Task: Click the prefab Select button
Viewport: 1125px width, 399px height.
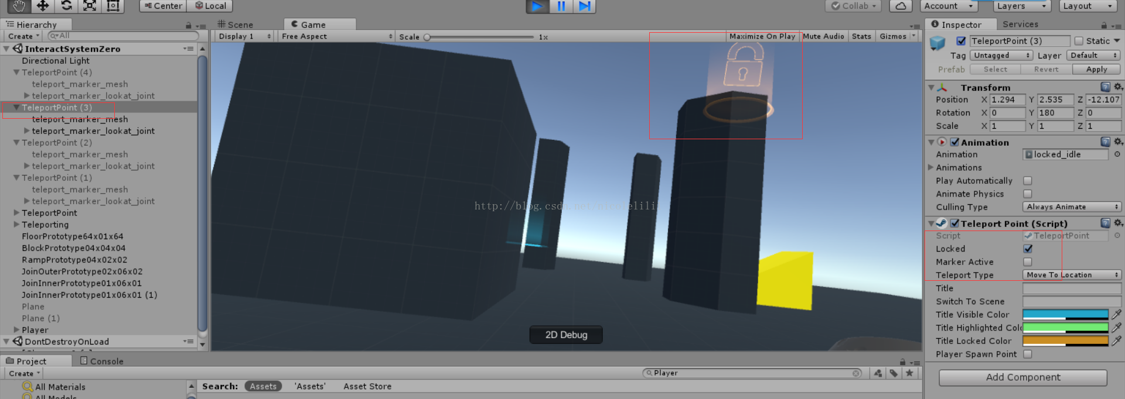Action: click(x=995, y=69)
